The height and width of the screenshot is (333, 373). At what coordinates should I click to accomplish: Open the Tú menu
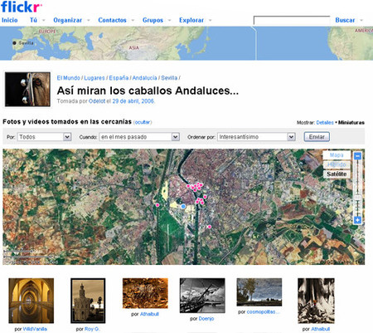point(33,20)
